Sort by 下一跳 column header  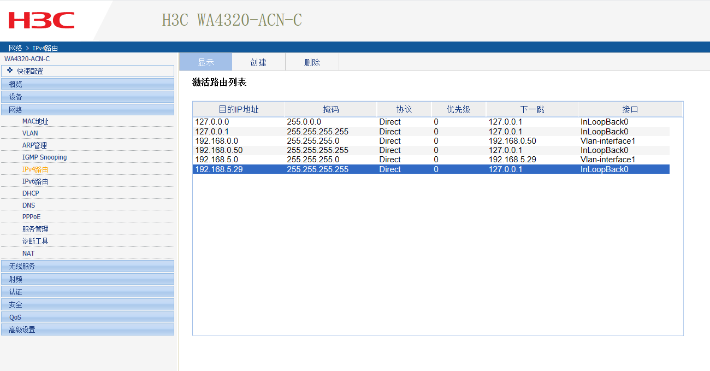tap(532, 109)
